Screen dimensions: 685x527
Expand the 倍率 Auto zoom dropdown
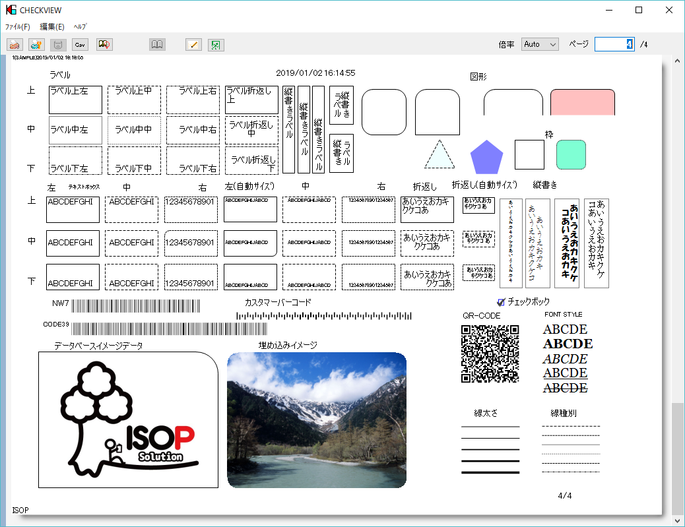[x=540, y=44]
